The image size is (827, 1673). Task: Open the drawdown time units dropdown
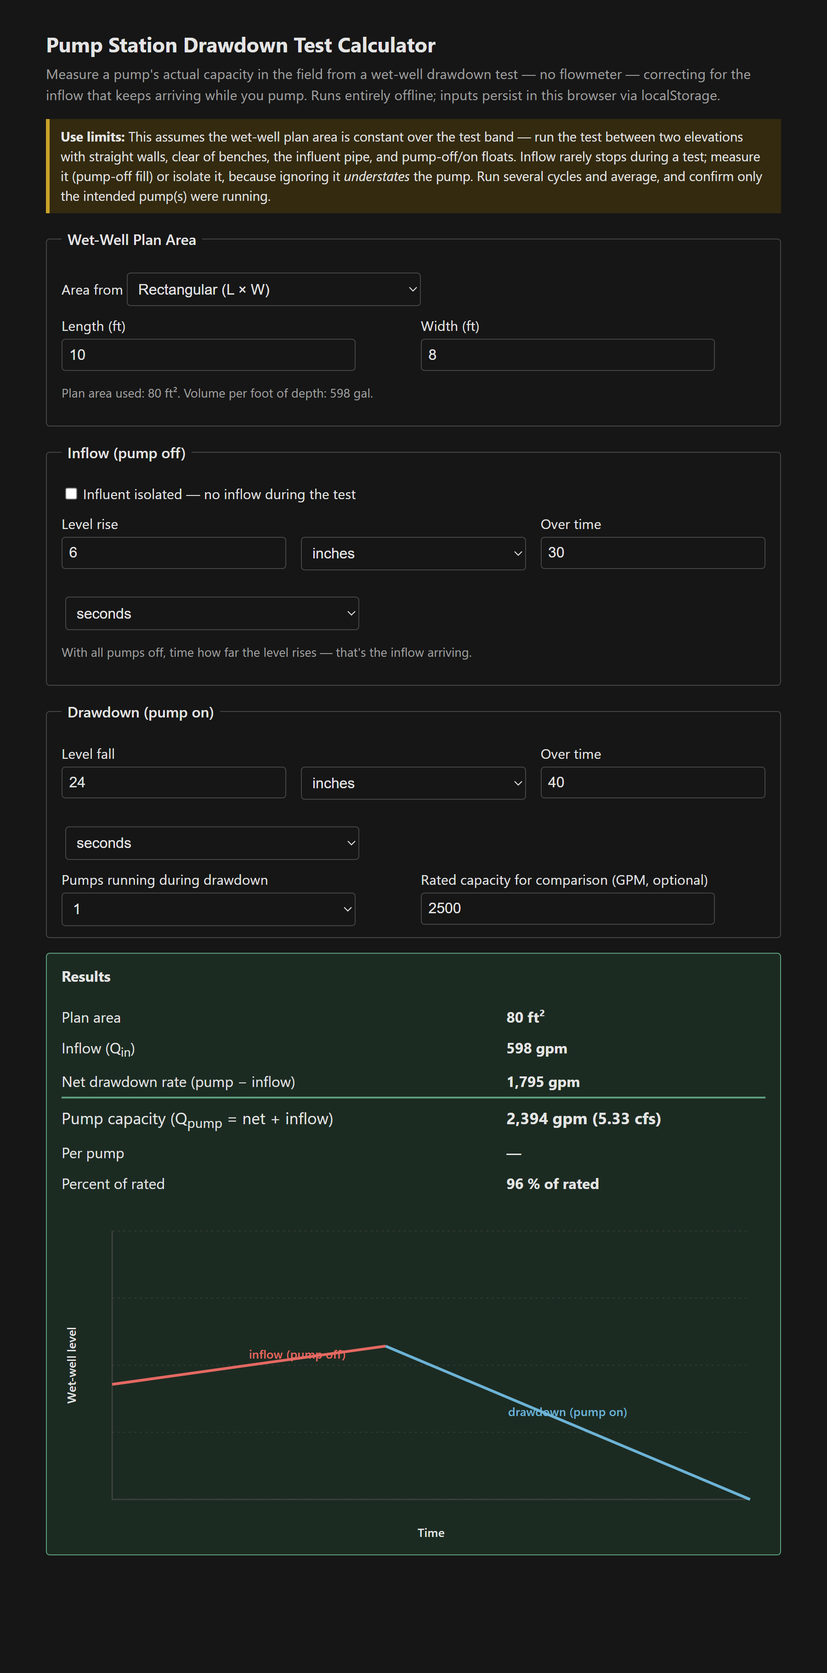[x=212, y=843]
